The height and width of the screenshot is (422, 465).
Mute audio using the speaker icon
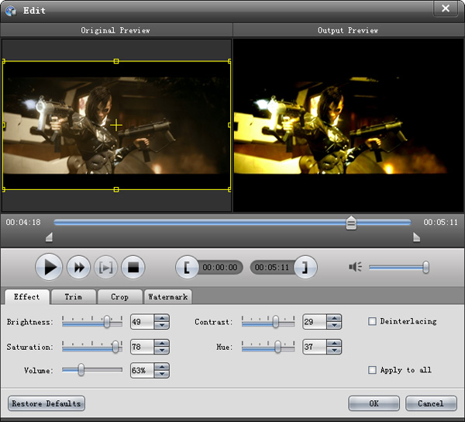pyautogui.click(x=355, y=267)
